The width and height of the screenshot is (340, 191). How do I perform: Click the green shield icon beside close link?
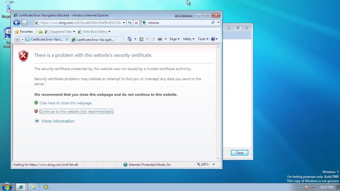click(x=36, y=103)
